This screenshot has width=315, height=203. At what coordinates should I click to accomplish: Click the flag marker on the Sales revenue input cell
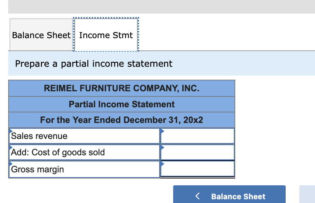point(162,131)
